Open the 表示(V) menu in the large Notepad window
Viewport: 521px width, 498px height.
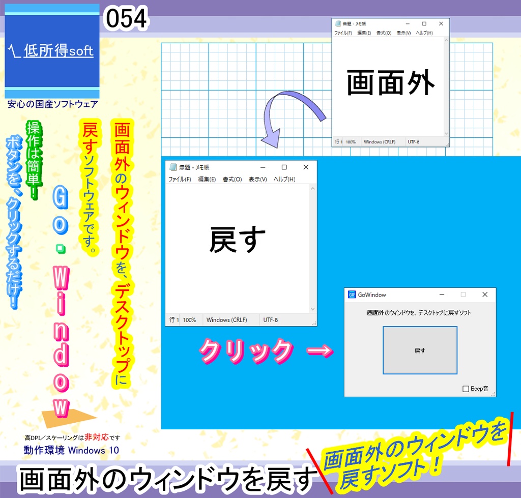pos(258,179)
